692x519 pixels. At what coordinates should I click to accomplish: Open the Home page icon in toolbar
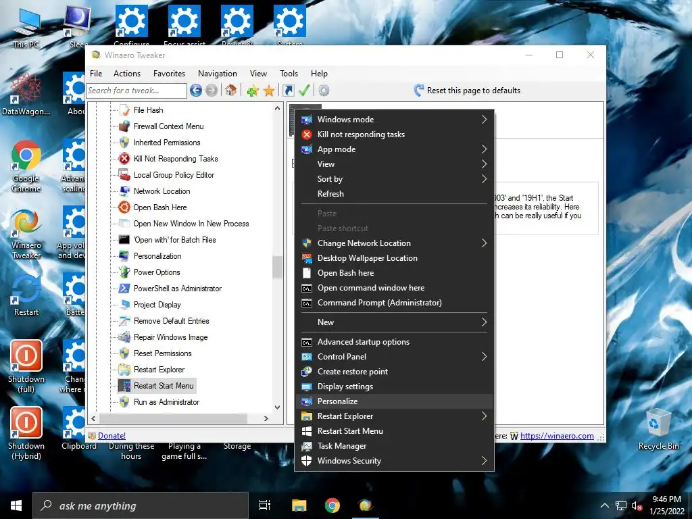point(230,91)
